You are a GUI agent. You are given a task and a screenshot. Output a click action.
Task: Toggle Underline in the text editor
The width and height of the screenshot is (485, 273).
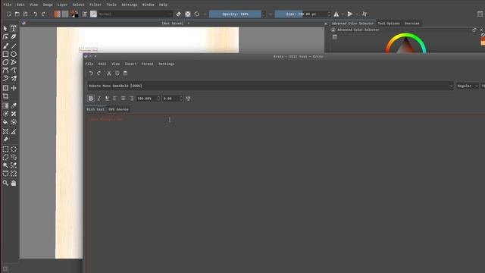(107, 99)
